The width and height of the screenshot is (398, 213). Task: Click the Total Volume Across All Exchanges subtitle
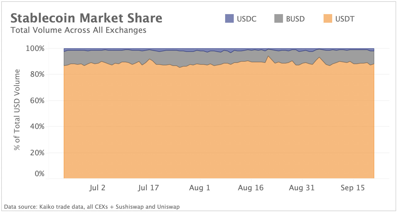click(x=78, y=30)
